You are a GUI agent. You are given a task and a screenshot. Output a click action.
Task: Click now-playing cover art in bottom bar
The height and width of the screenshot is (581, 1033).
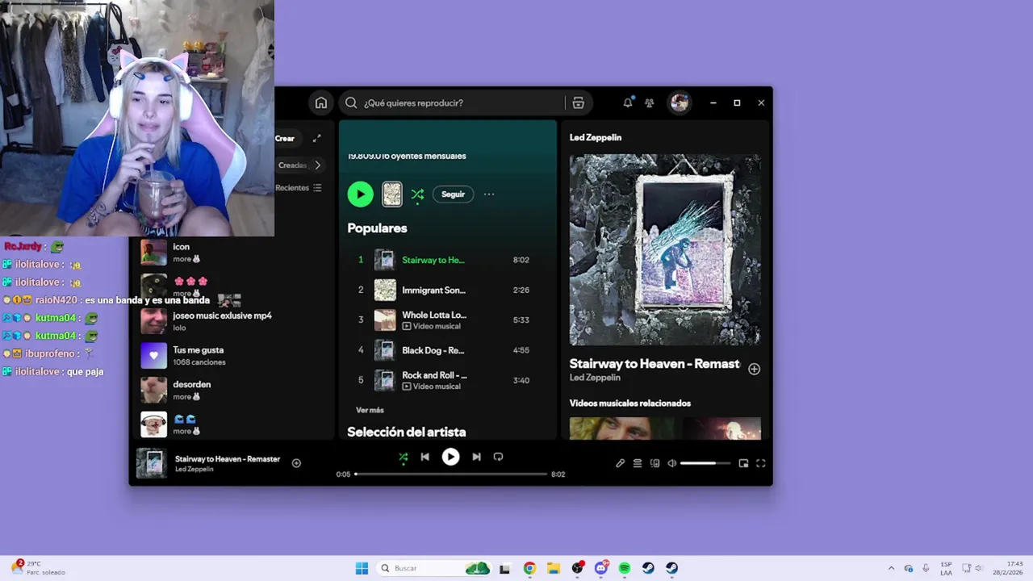coord(152,463)
